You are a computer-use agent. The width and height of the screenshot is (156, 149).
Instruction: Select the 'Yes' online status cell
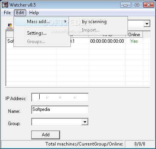(134, 41)
